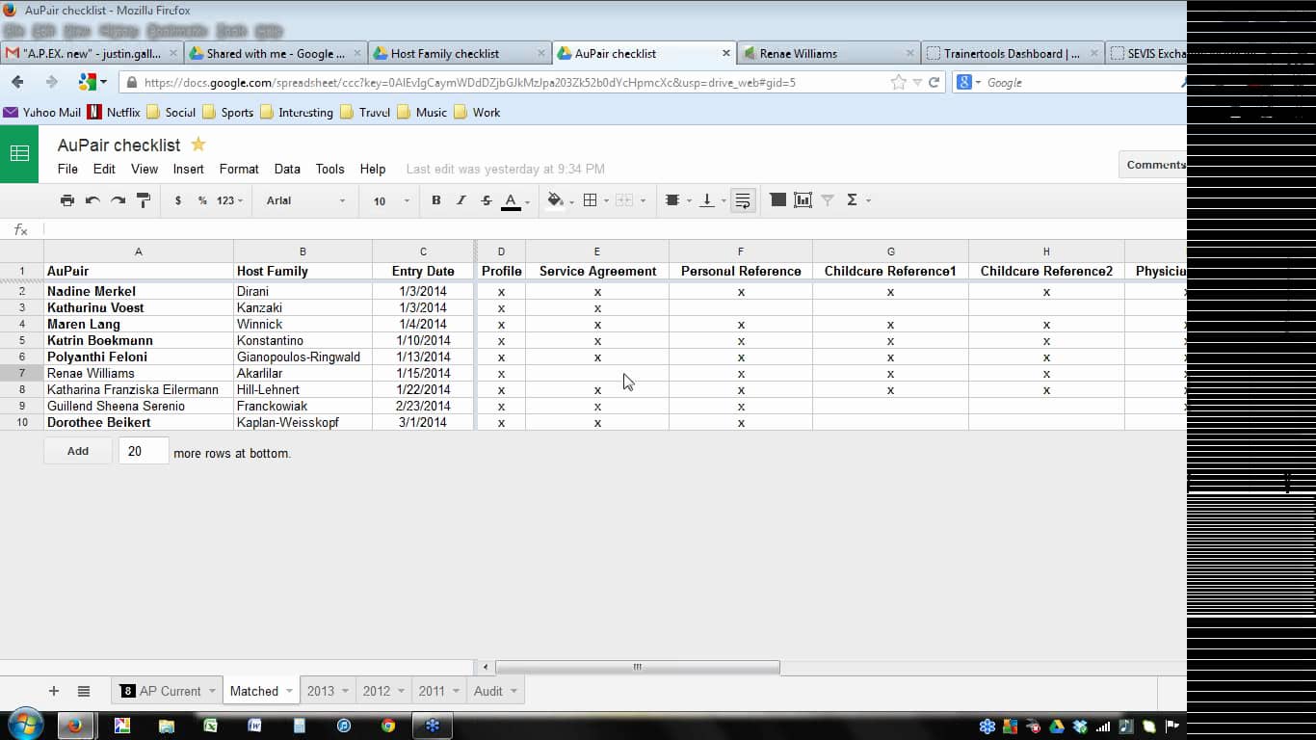The image size is (1316, 740).
Task: Open the Tools menu
Action: click(329, 169)
